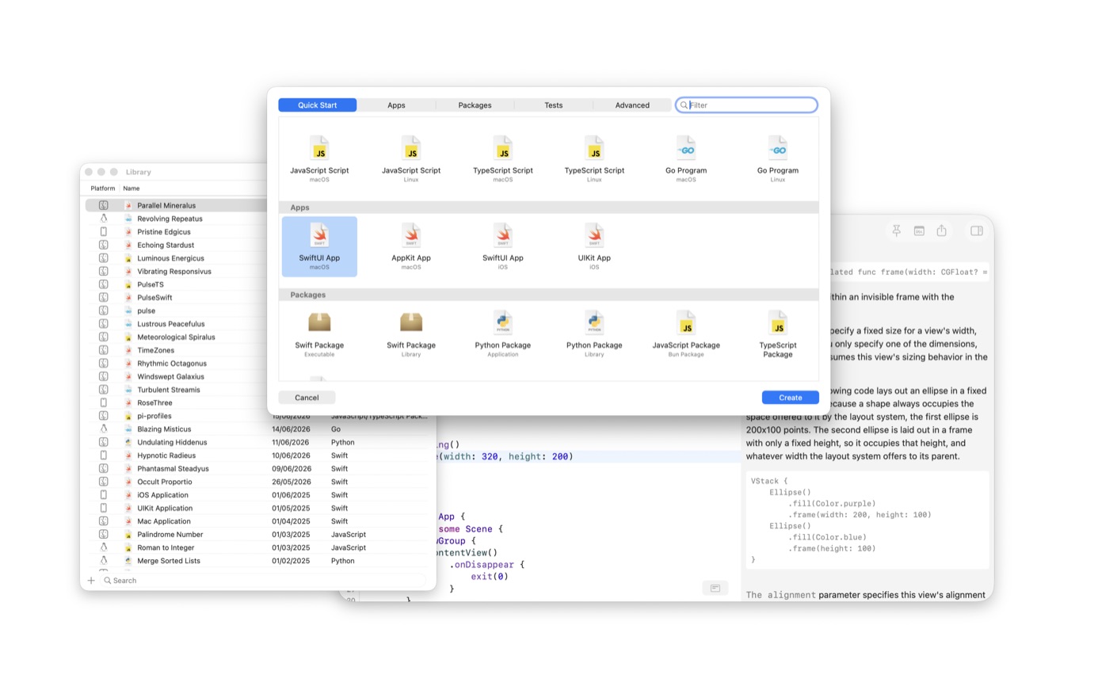1098x686 pixels.
Task: Switch to the Apps tab
Action: coord(396,105)
